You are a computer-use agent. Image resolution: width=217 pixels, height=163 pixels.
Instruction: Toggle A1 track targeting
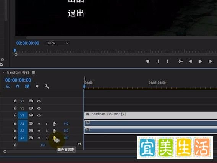(x=23, y=124)
